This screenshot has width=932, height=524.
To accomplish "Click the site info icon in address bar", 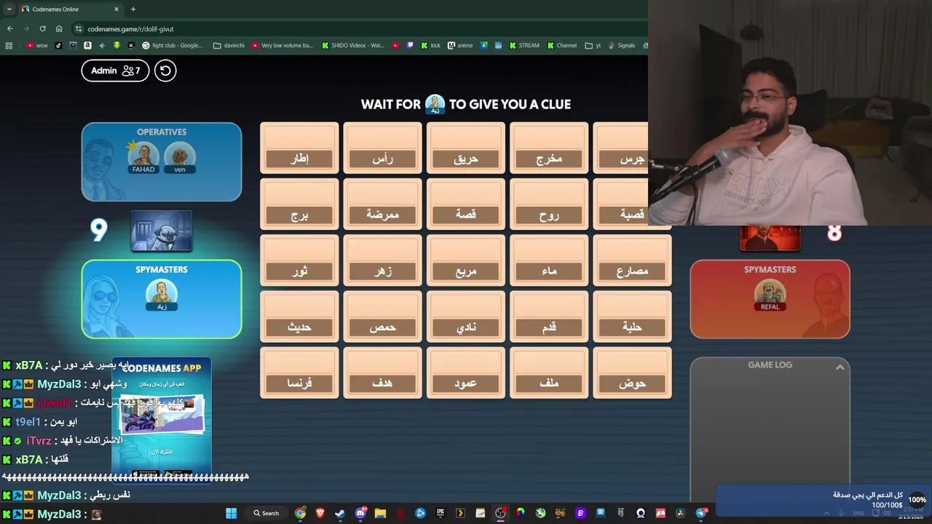I will tap(79, 29).
